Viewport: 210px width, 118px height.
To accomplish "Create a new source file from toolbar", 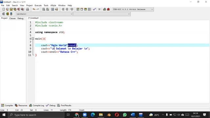I will click(4, 9).
